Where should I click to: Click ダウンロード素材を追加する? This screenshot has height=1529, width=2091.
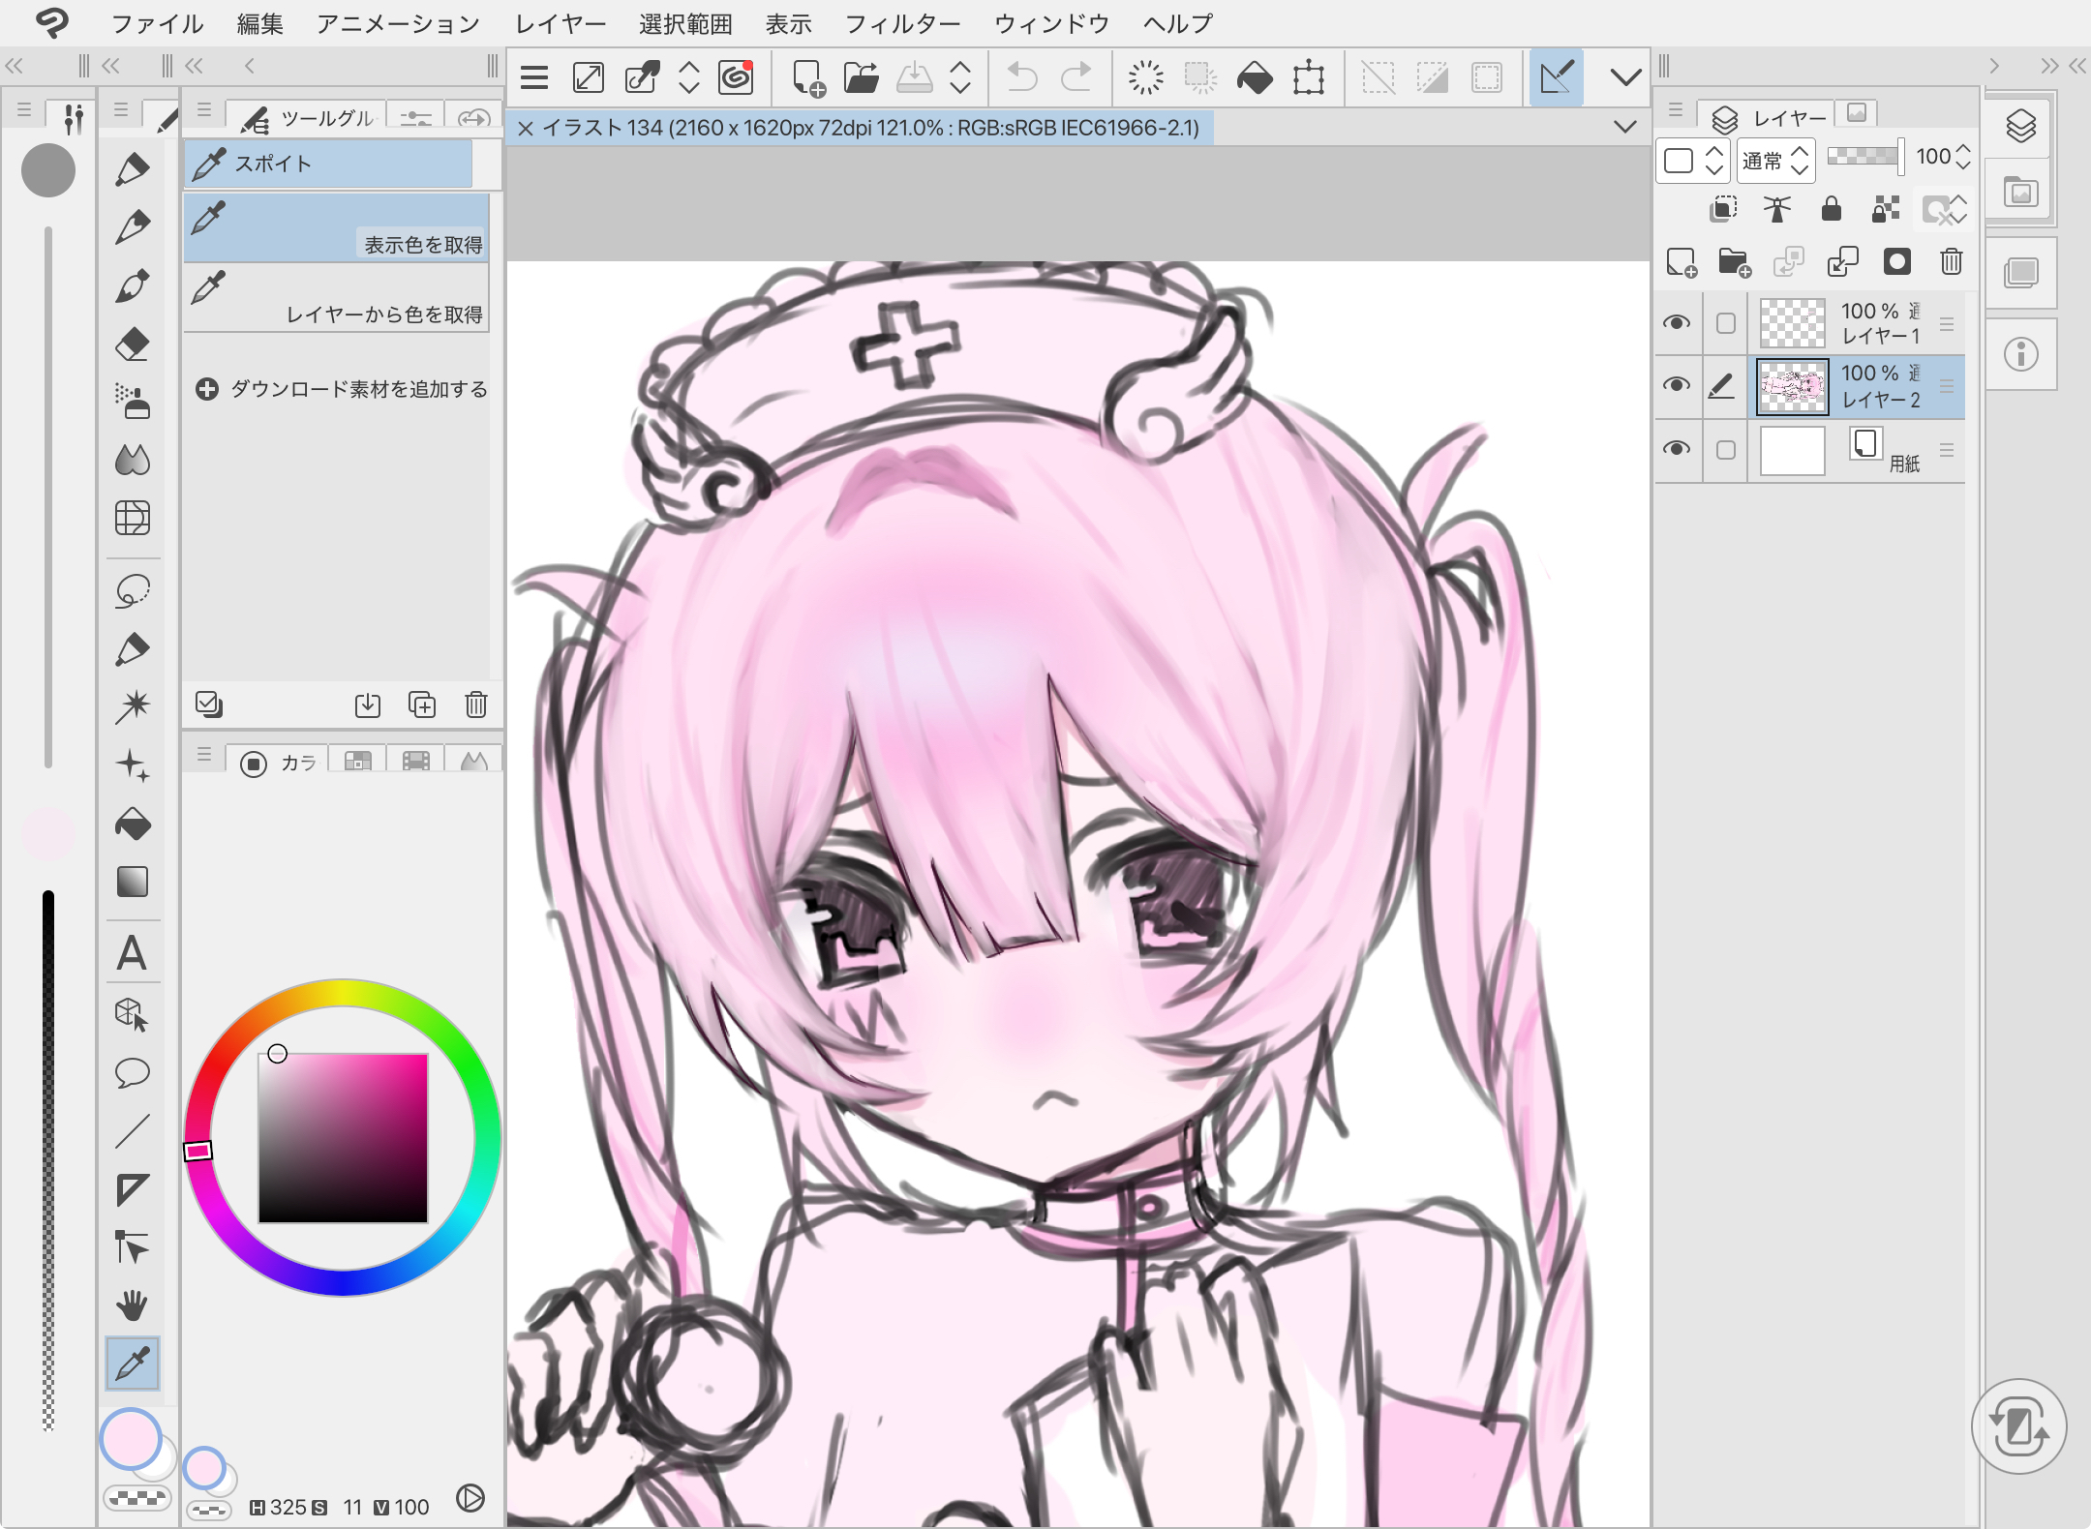coord(342,389)
